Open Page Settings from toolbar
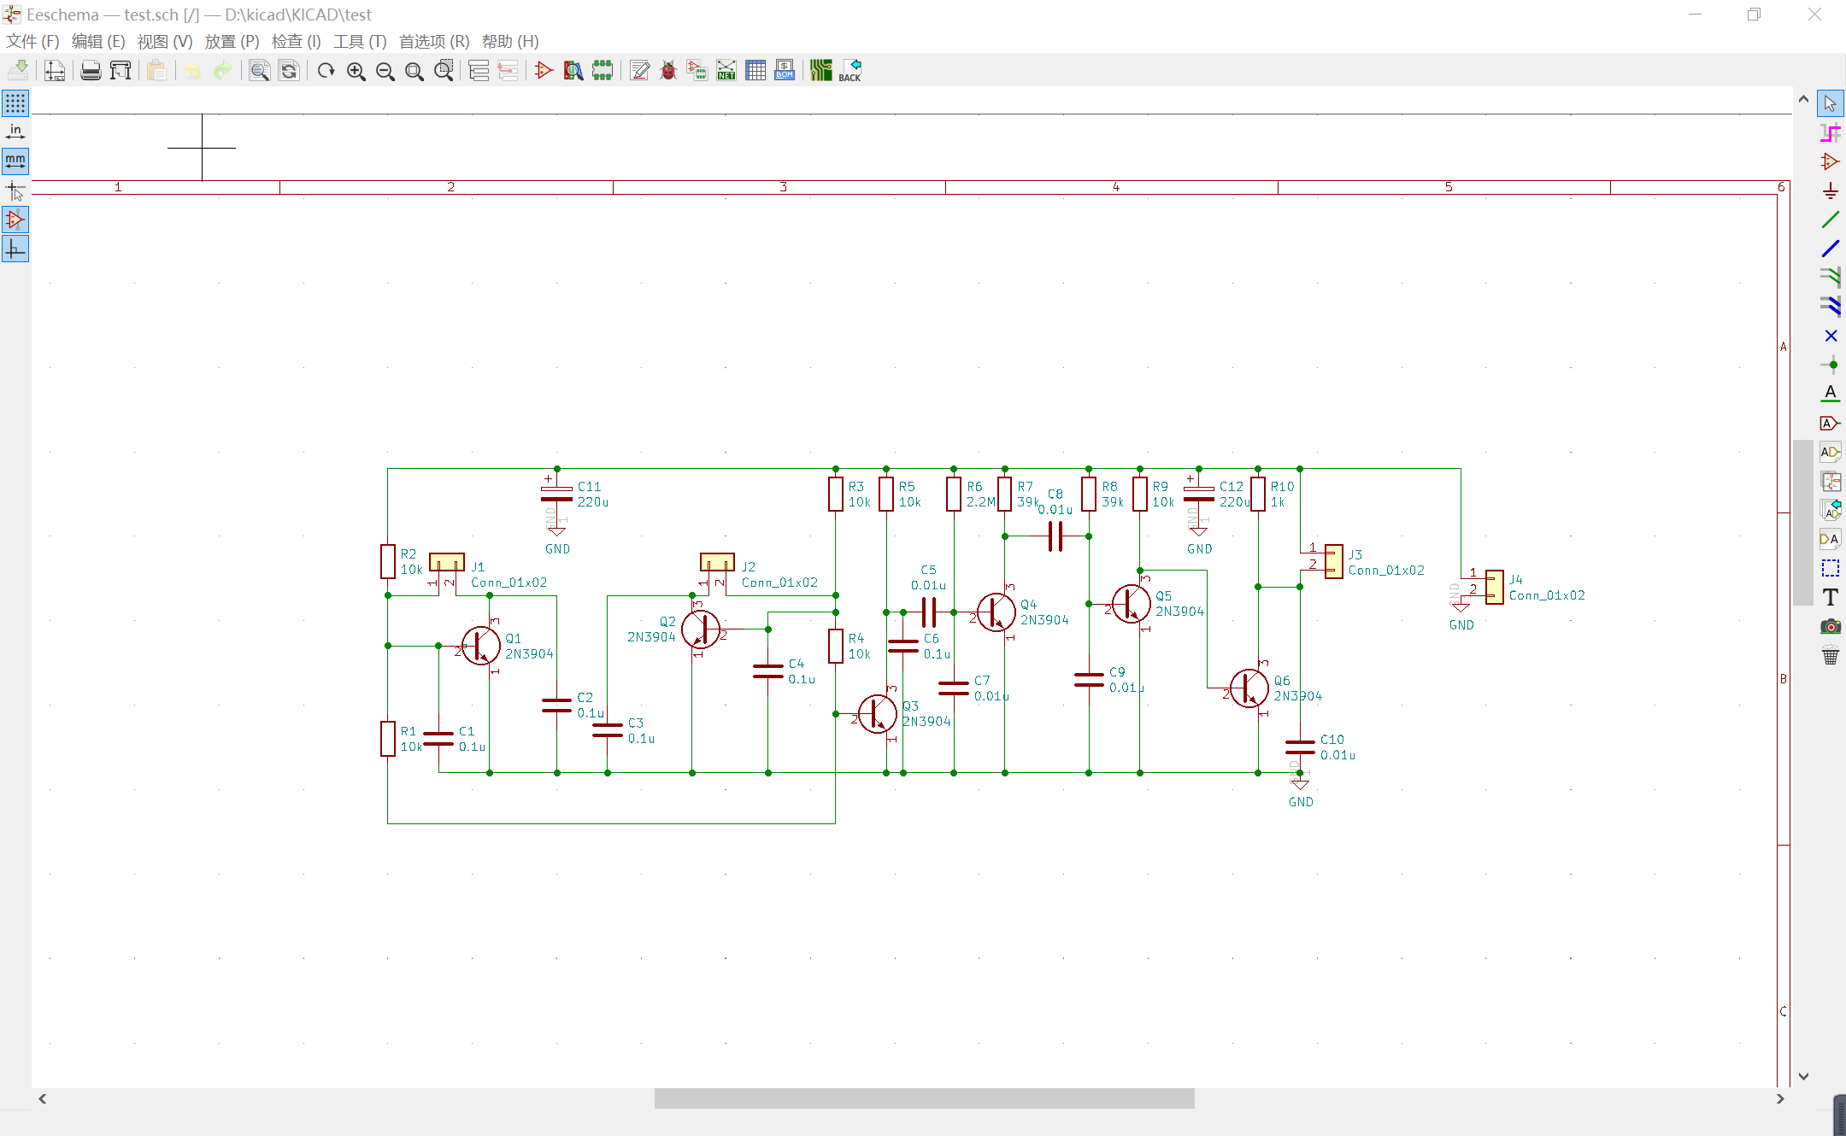Viewport: 1846px width, 1136px height. coord(55,70)
